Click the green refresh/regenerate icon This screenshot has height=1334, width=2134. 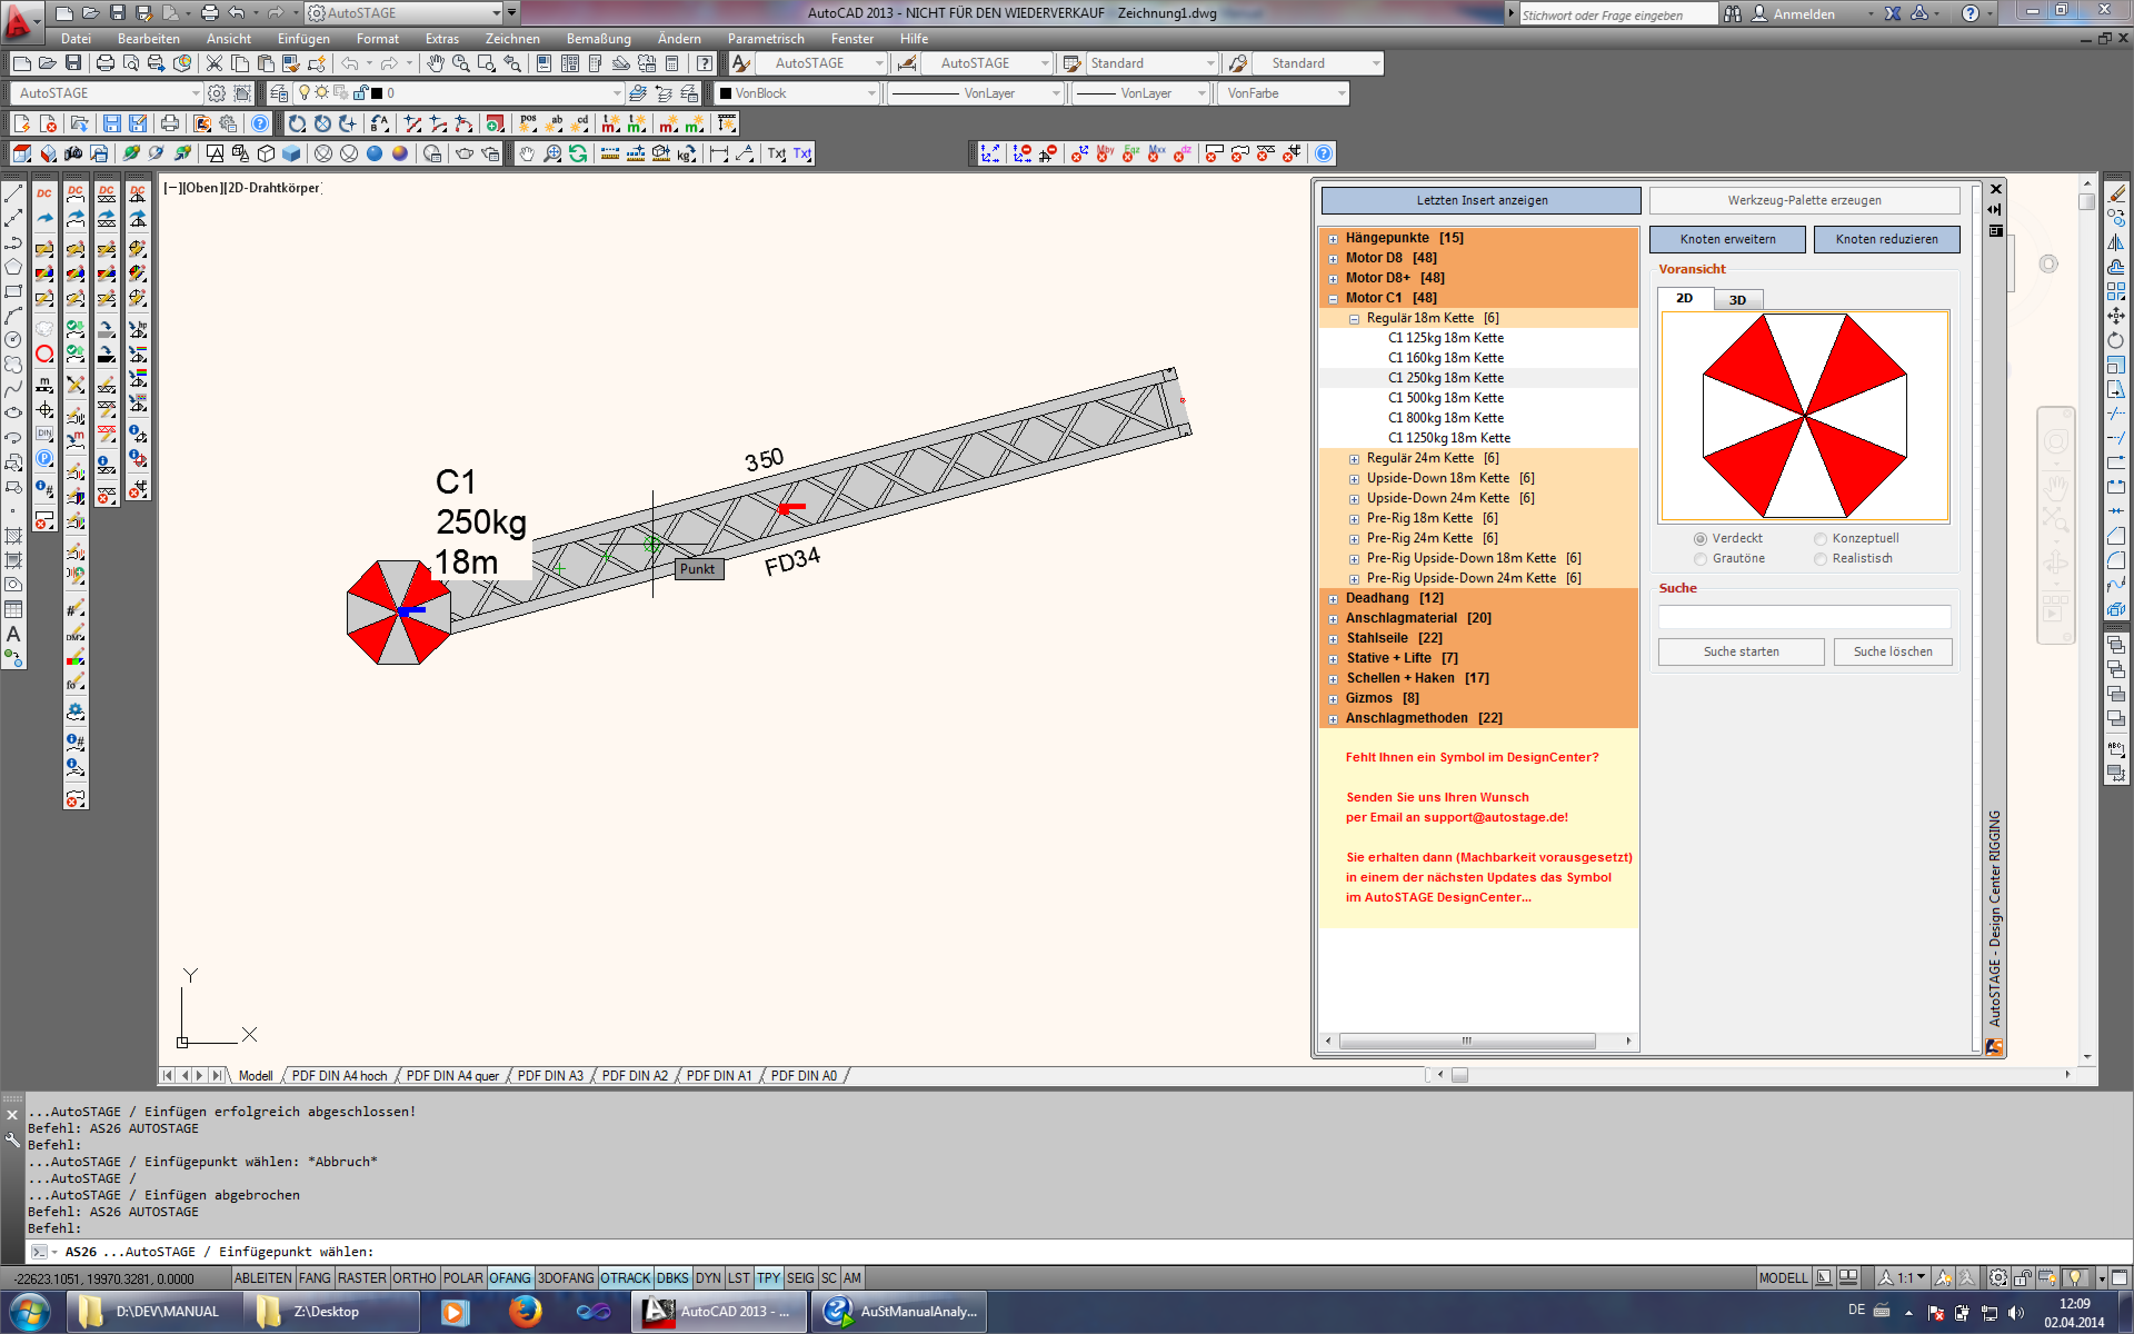[x=577, y=153]
